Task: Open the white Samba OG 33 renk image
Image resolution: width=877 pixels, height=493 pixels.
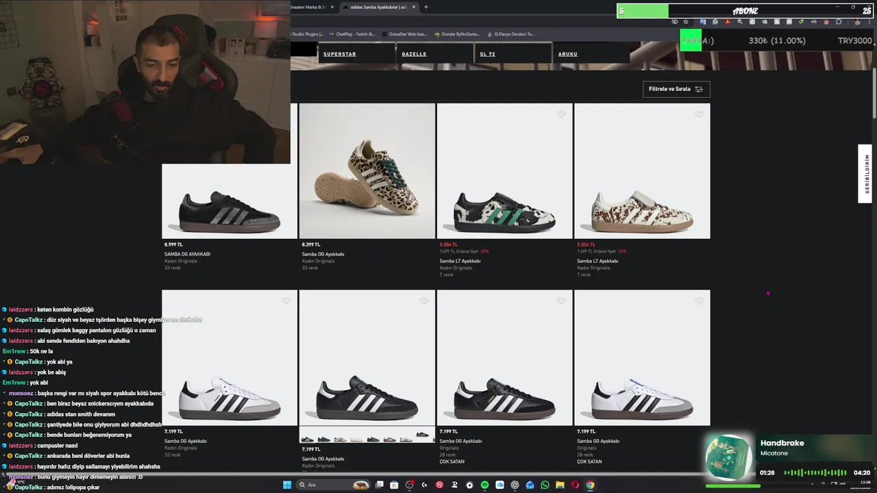Action: (x=230, y=357)
